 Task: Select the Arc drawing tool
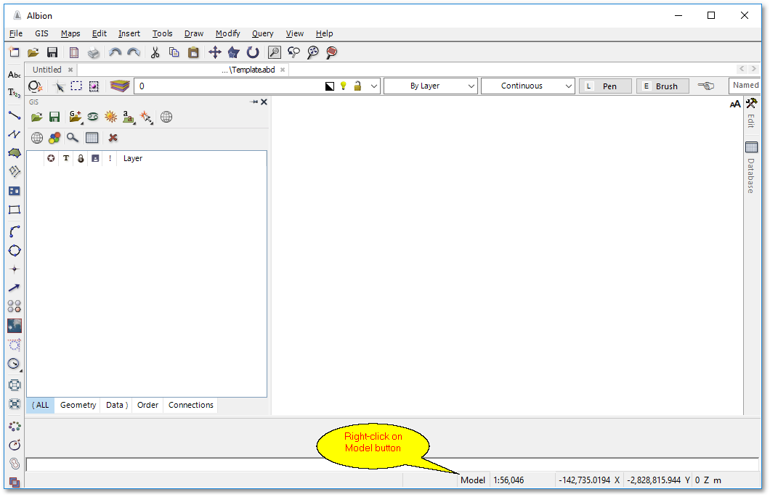(15, 231)
